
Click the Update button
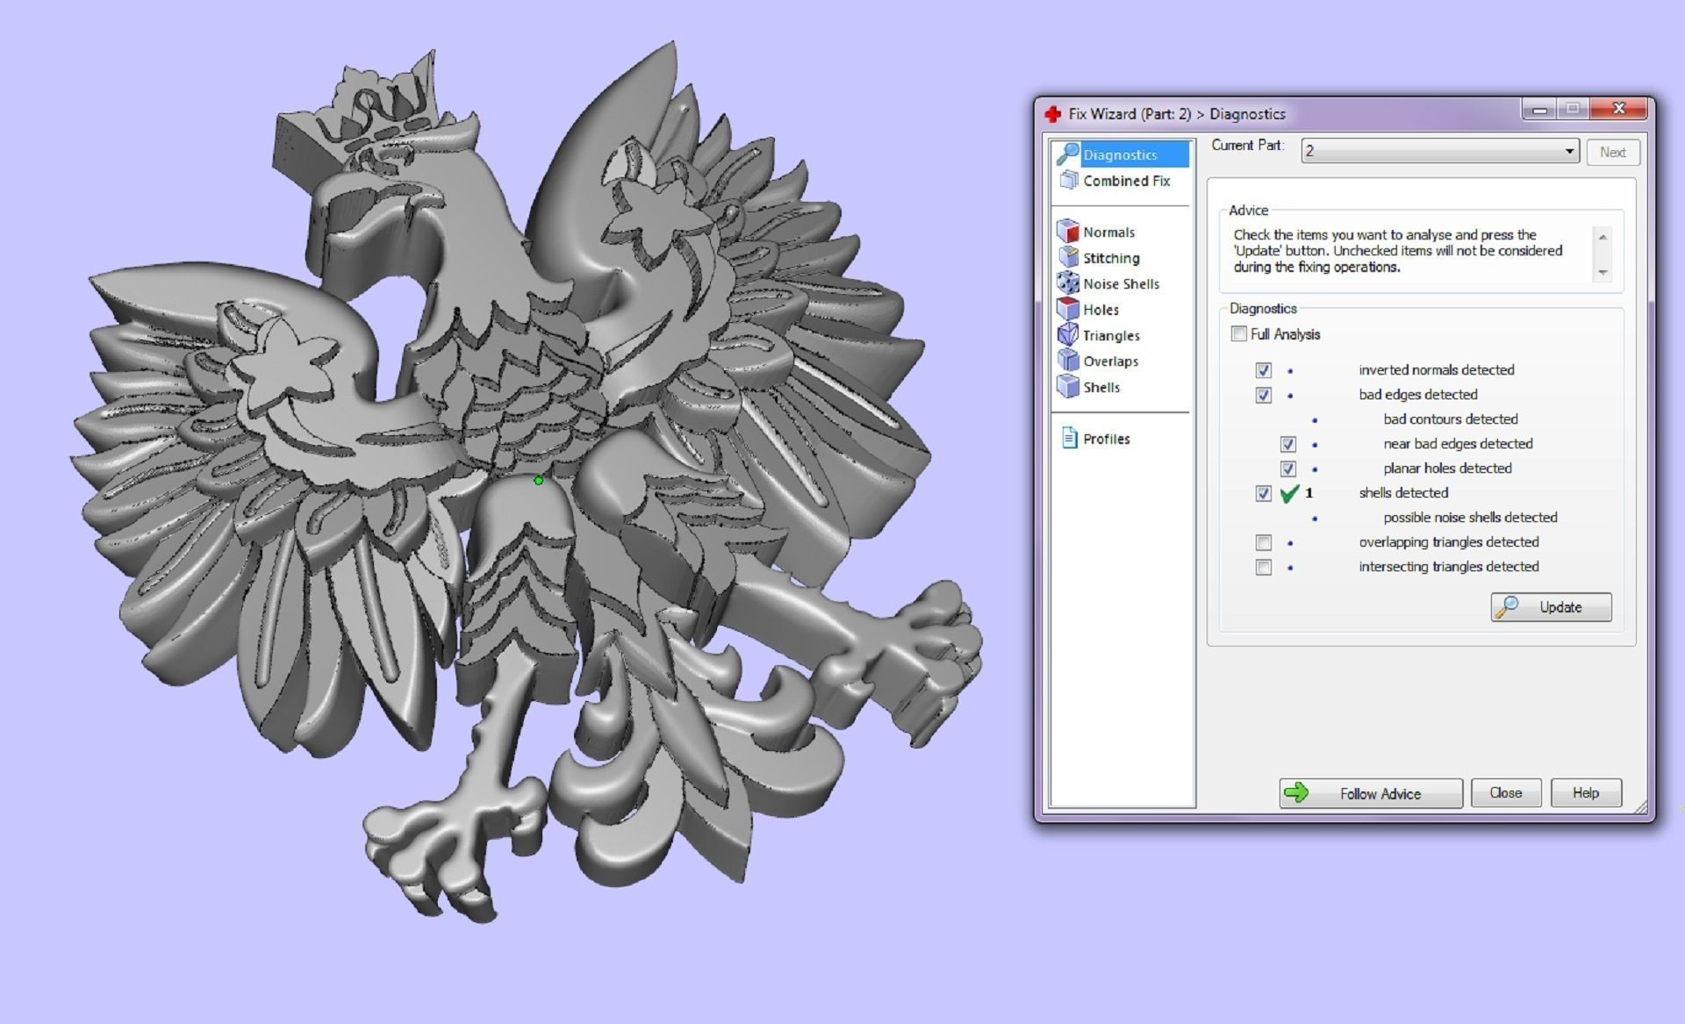coord(1551,607)
